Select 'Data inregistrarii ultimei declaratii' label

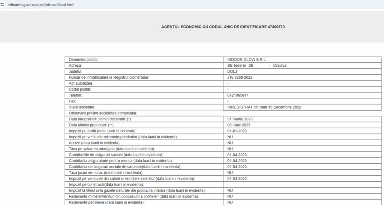(100, 119)
